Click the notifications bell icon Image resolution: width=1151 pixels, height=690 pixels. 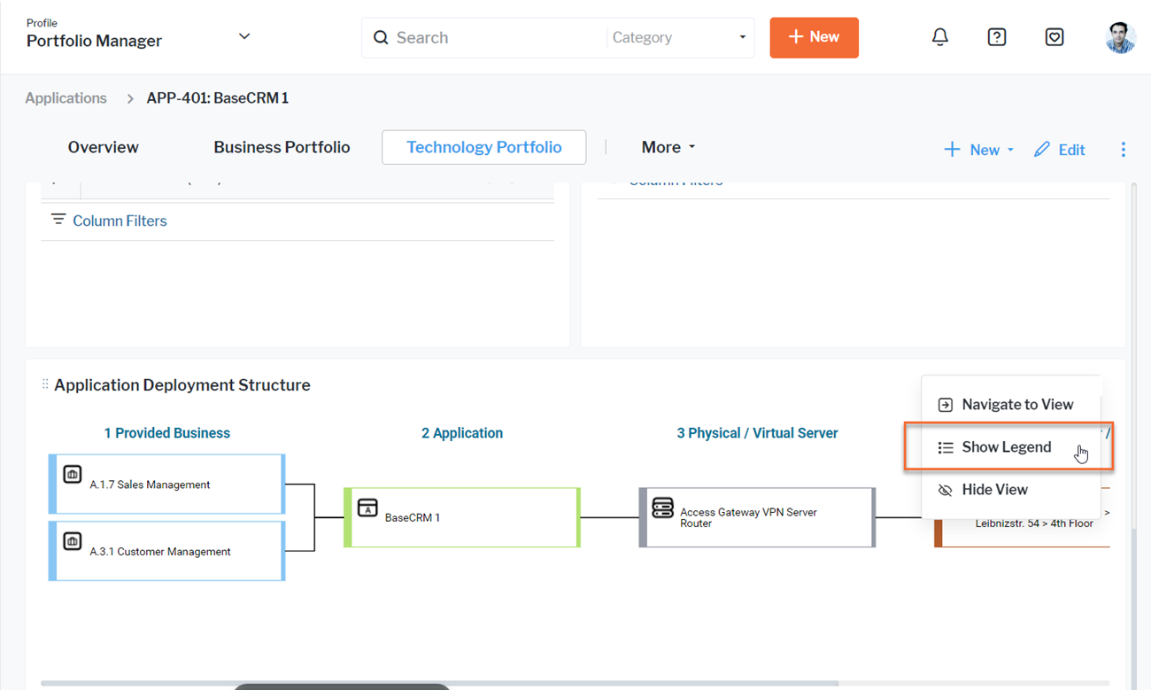coord(939,37)
